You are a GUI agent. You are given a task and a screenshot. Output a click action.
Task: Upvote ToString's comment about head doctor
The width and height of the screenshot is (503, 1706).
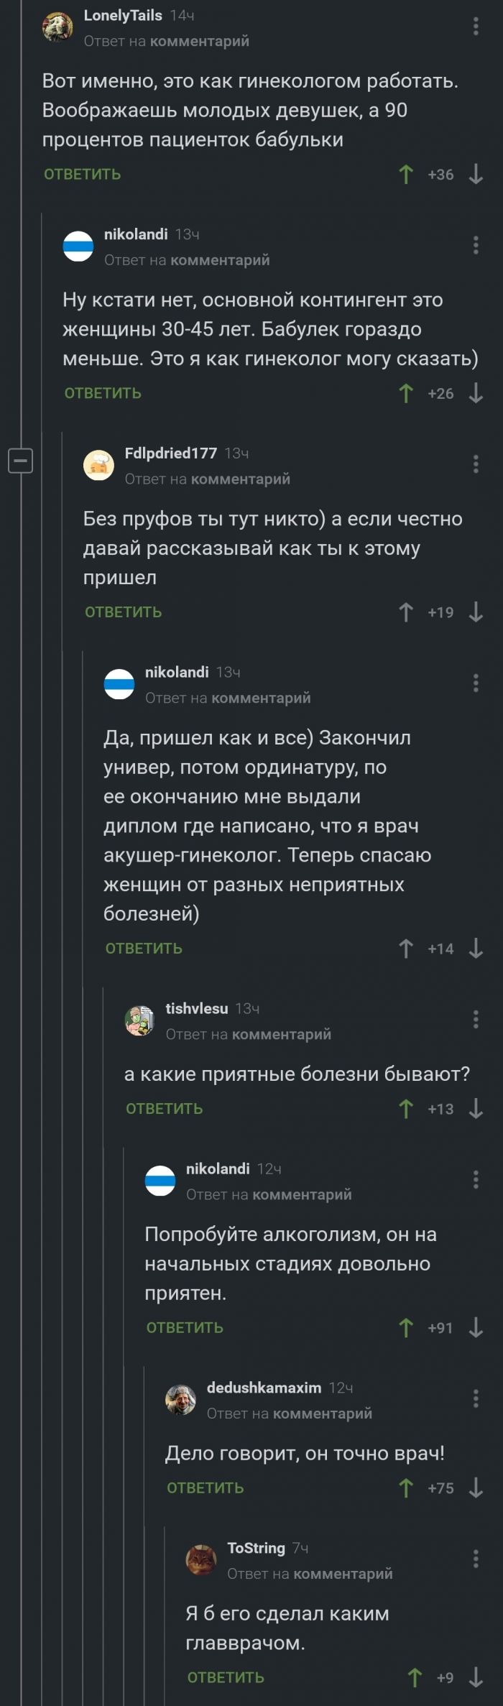pyautogui.click(x=415, y=1677)
